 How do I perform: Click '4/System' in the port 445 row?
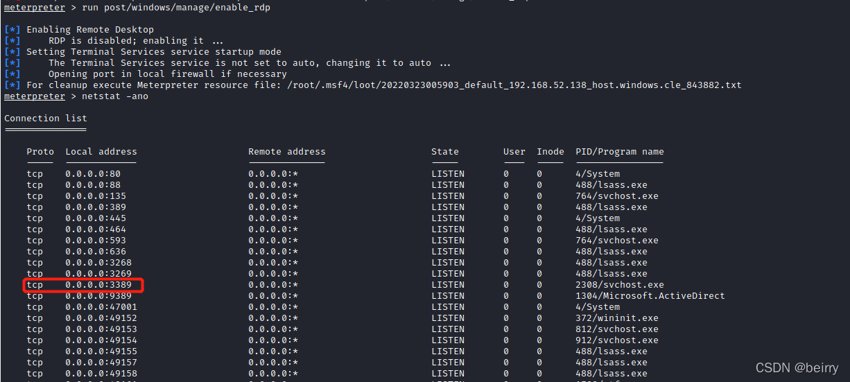tap(598, 218)
